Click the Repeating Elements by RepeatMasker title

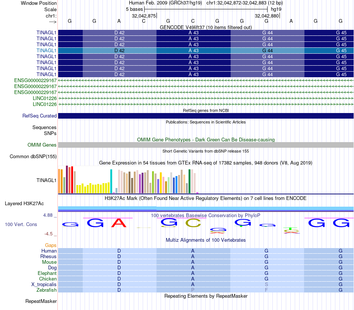point(206,296)
